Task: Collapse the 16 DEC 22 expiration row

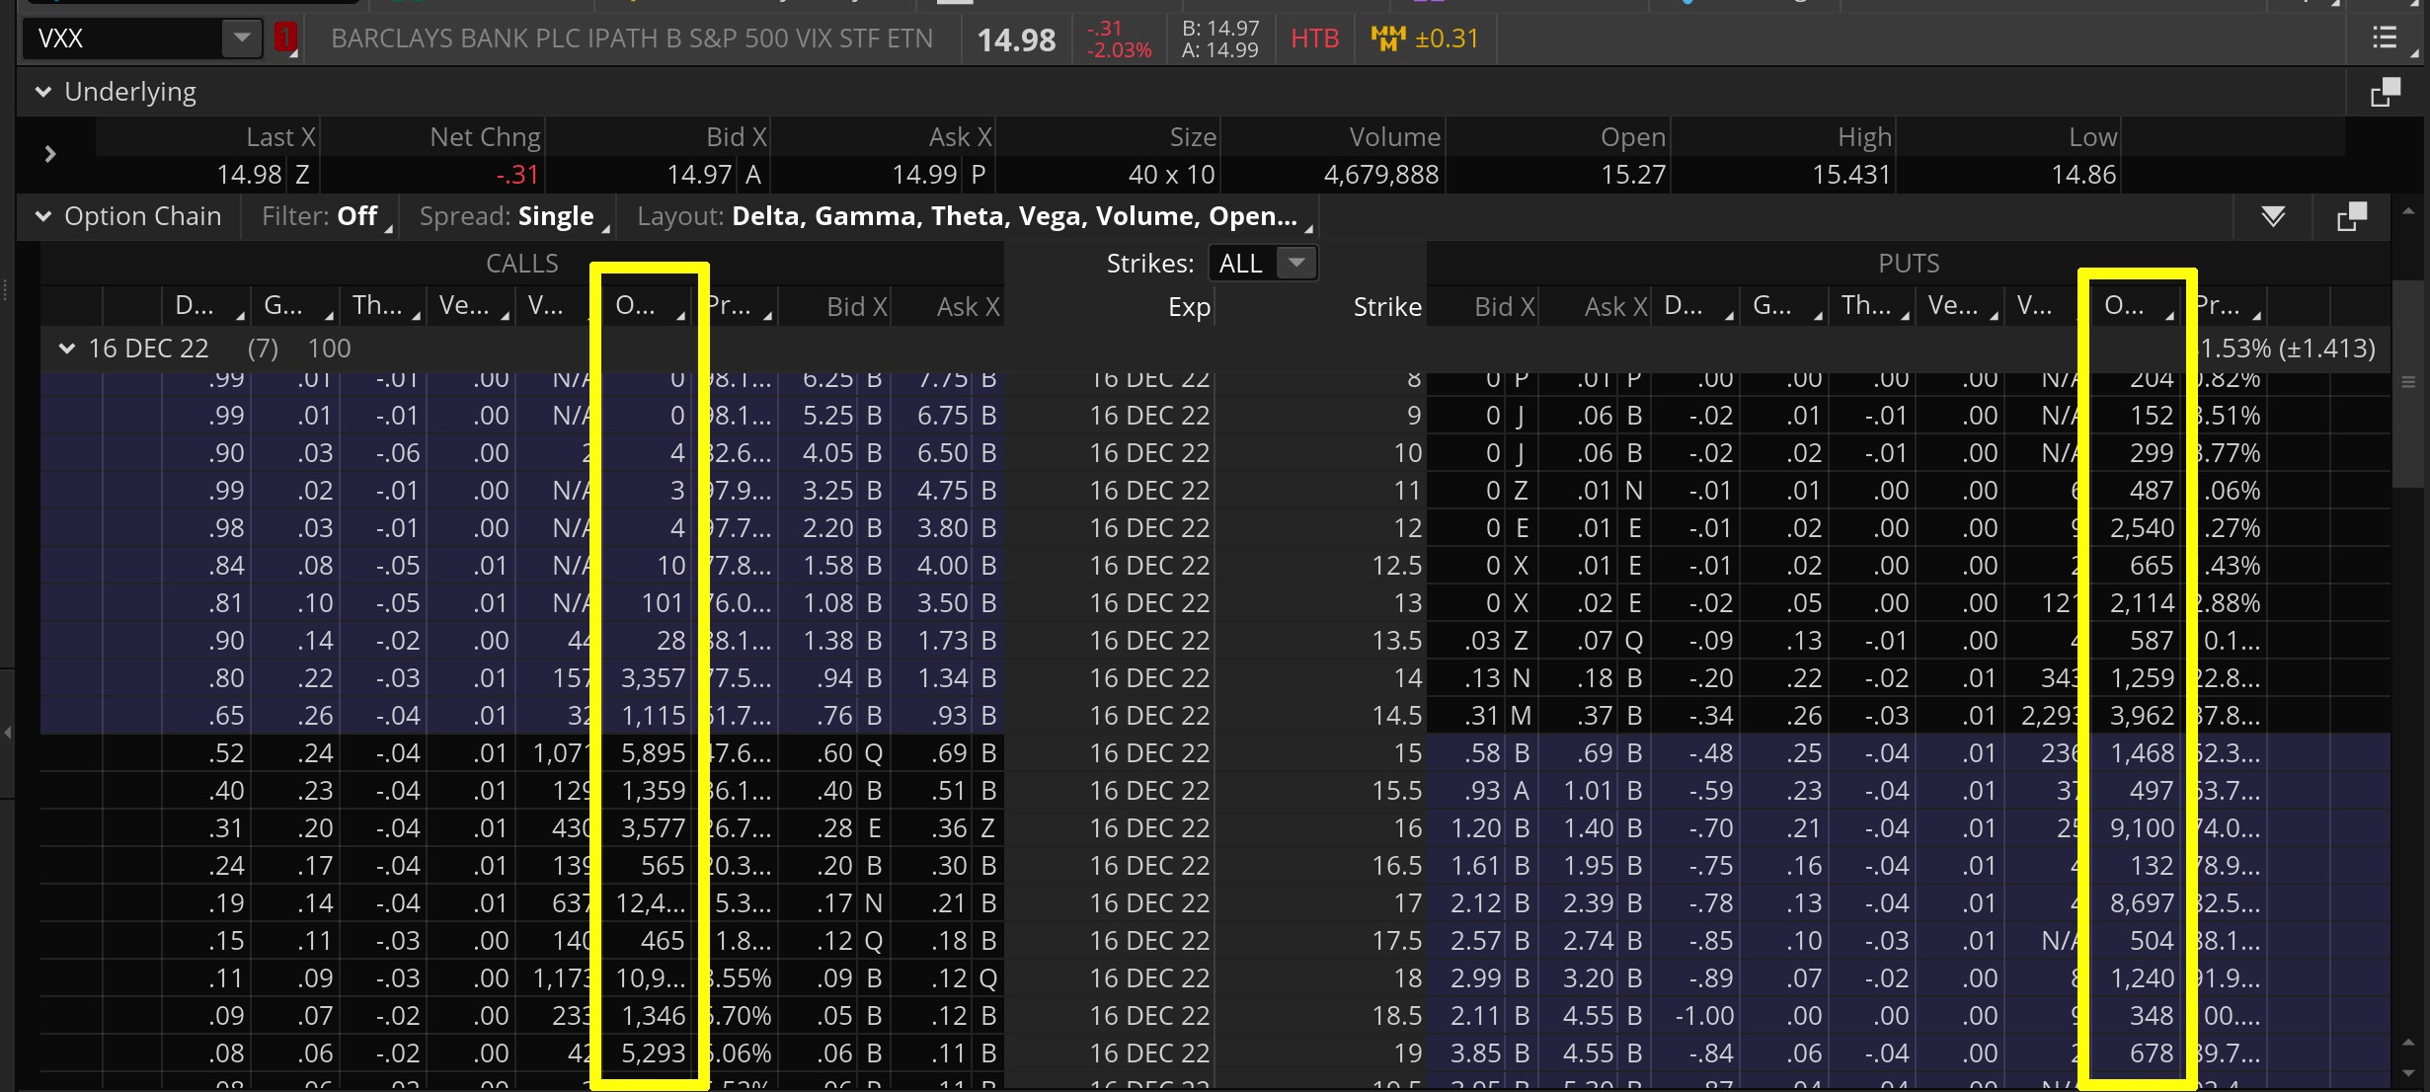Action: pyautogui.click(x=67, y=349)
